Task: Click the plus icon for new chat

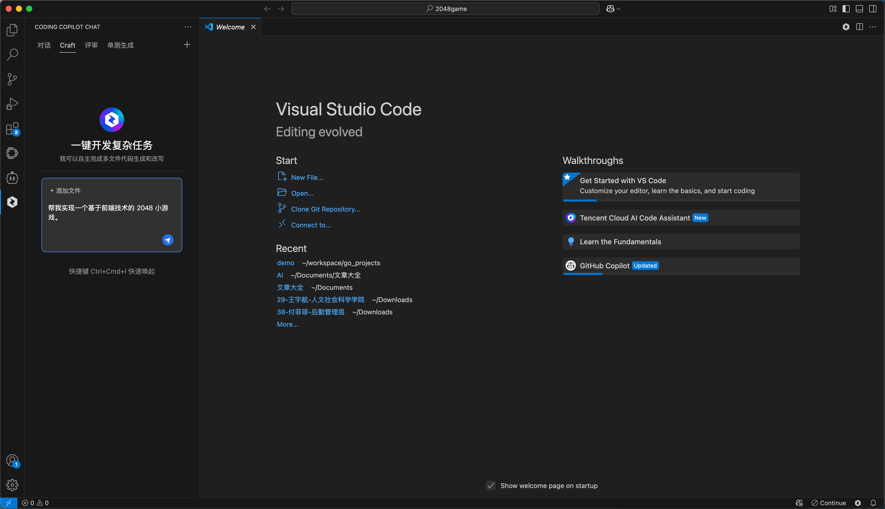Action: [187, 45]
